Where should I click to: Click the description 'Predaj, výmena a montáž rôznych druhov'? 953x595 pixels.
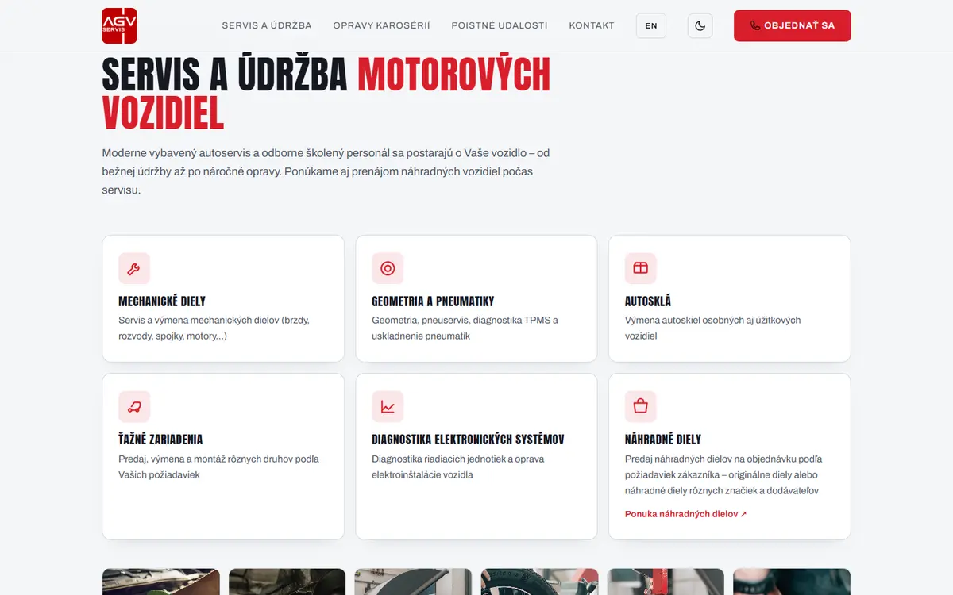tap(218, 466)
